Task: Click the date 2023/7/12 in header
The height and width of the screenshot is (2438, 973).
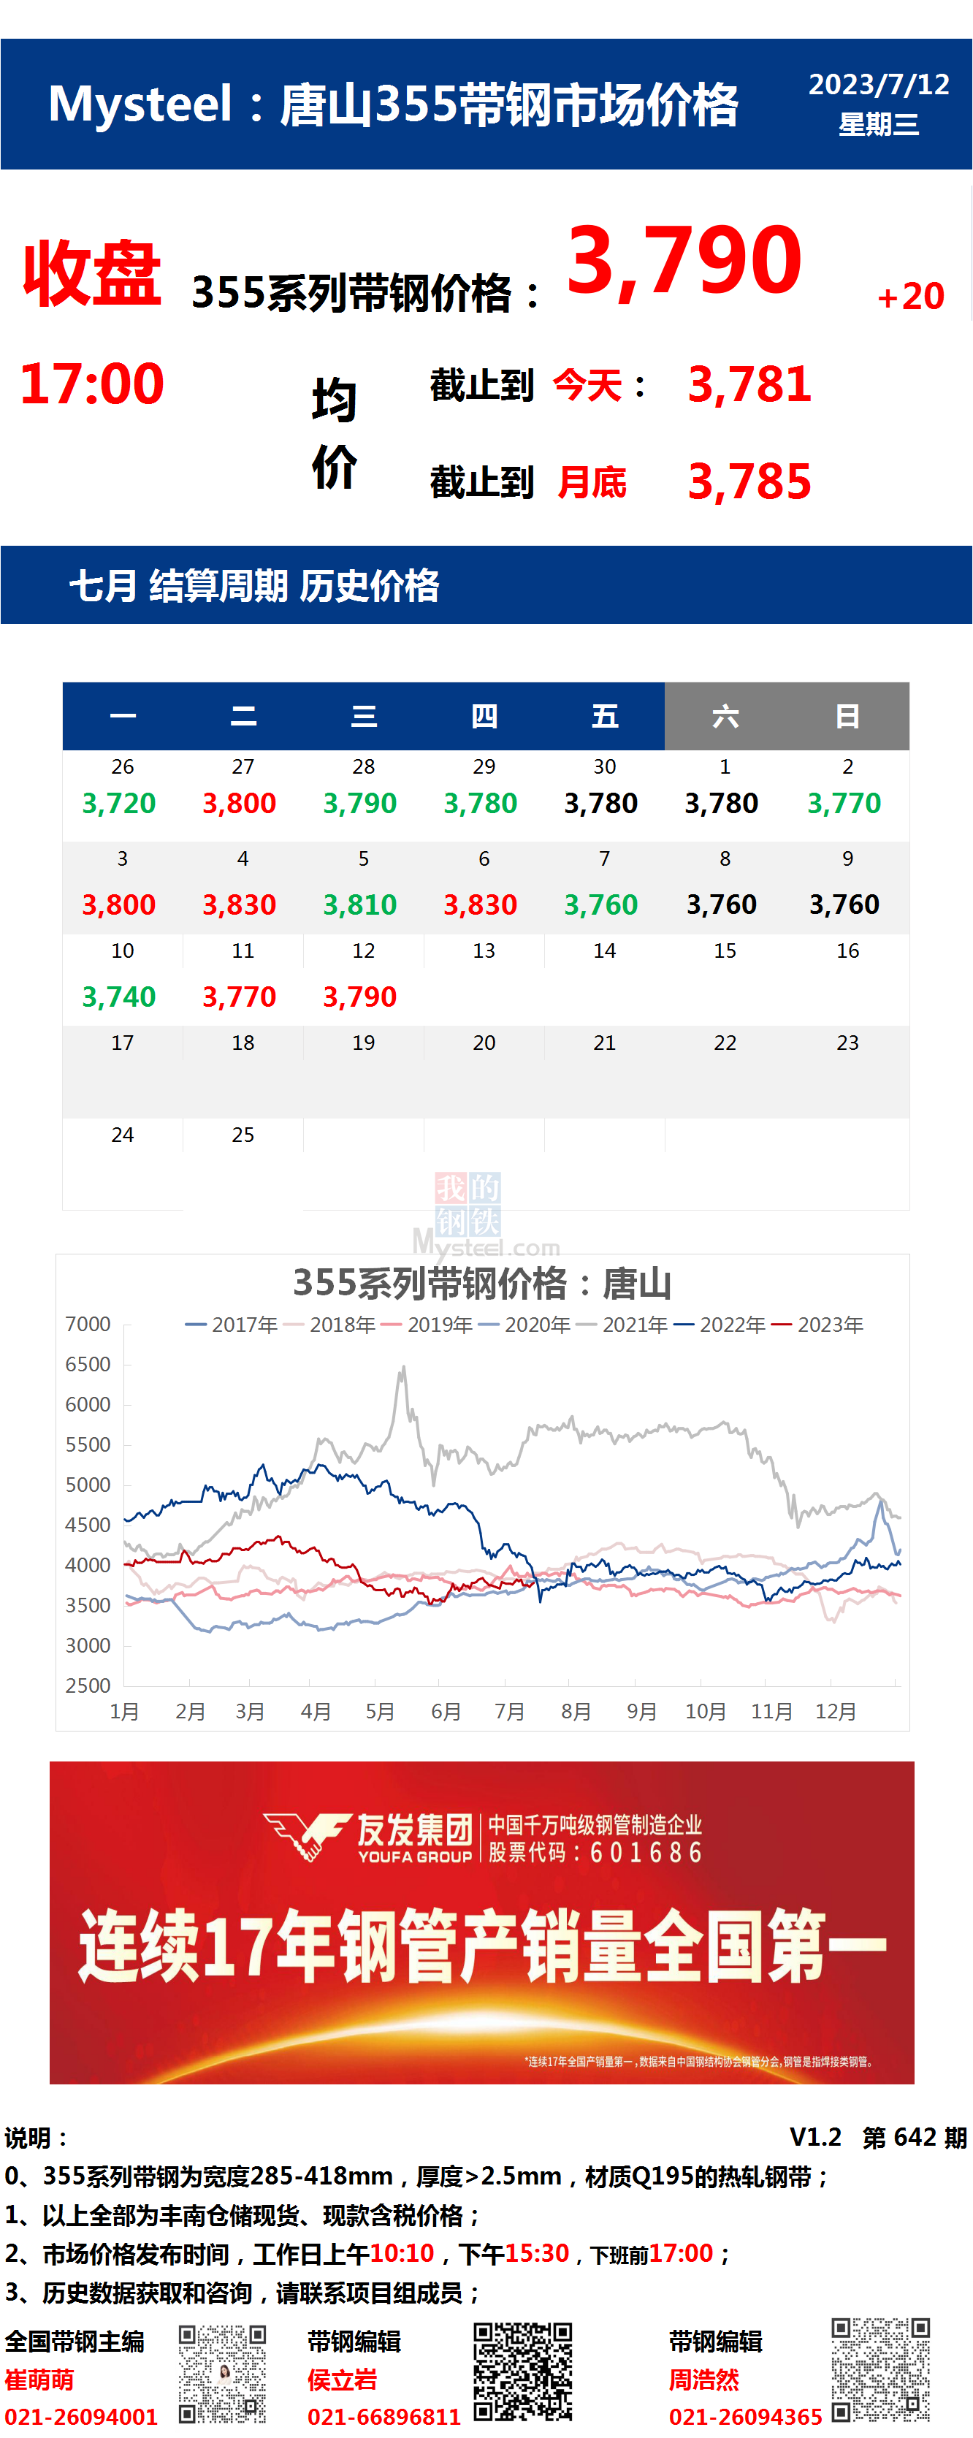Action: [878, 84]
